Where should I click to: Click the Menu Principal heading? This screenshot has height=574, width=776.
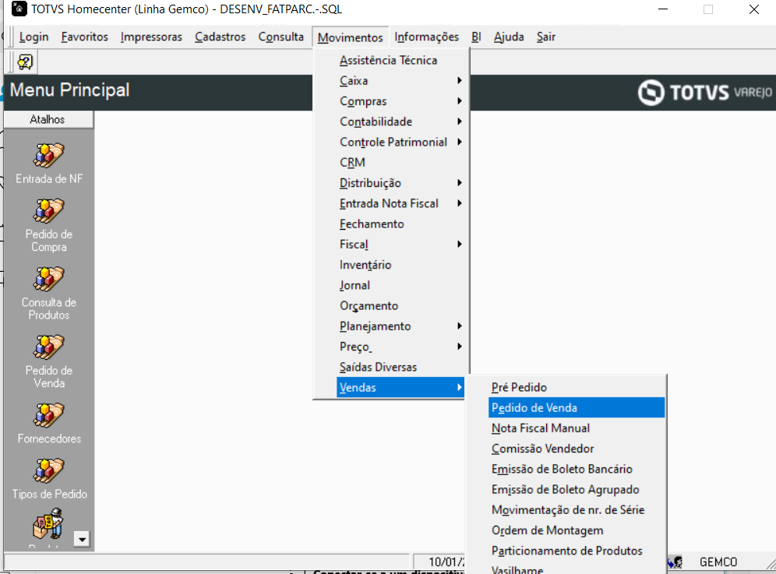click(70, 90)
